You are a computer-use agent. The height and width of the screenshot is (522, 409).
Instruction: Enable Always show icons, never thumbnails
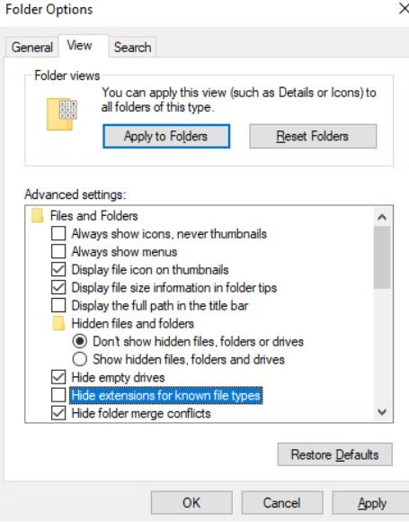(x=58, y=234)
